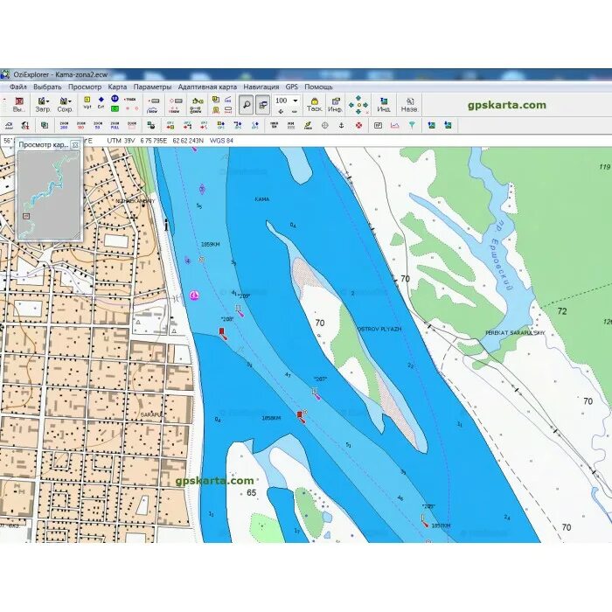This screenshot has height=612, width=612.
Task: Click the teal funnel filter icon
Action: [x=412, y=125]
